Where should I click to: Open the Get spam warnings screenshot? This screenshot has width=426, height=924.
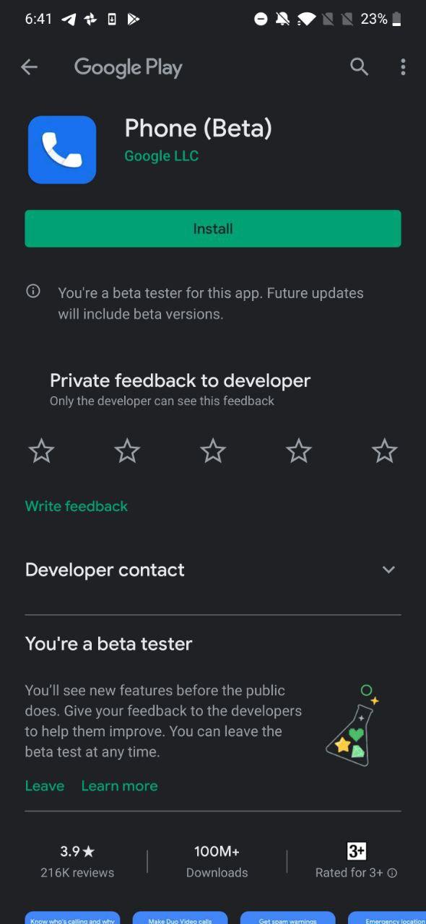(287, 918)
